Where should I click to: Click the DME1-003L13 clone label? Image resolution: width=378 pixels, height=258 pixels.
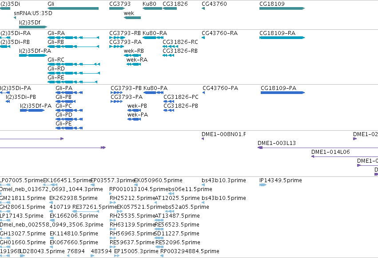coord(277,143)
